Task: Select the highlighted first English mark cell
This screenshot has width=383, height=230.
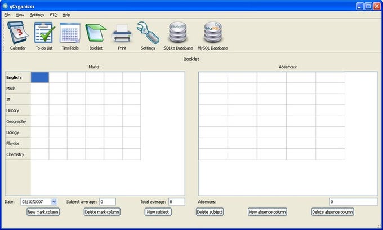Action: coord(40,77)
